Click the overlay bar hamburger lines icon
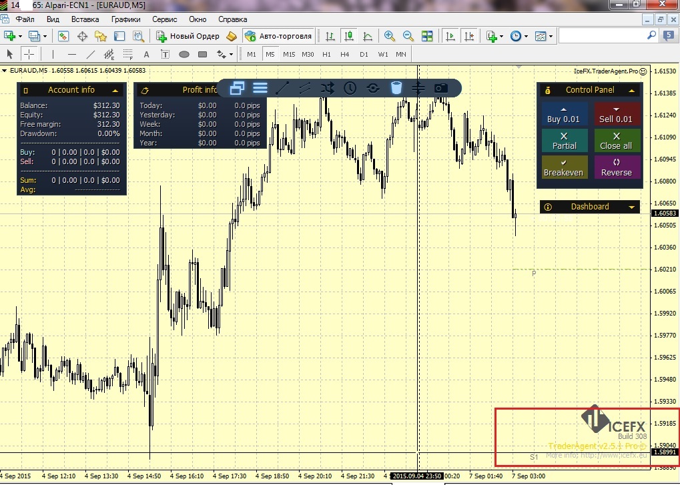This screenshot has height=485, width=680. [260, 88]
